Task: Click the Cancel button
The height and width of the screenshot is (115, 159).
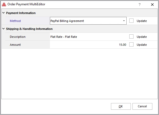Action: point(142,106)
